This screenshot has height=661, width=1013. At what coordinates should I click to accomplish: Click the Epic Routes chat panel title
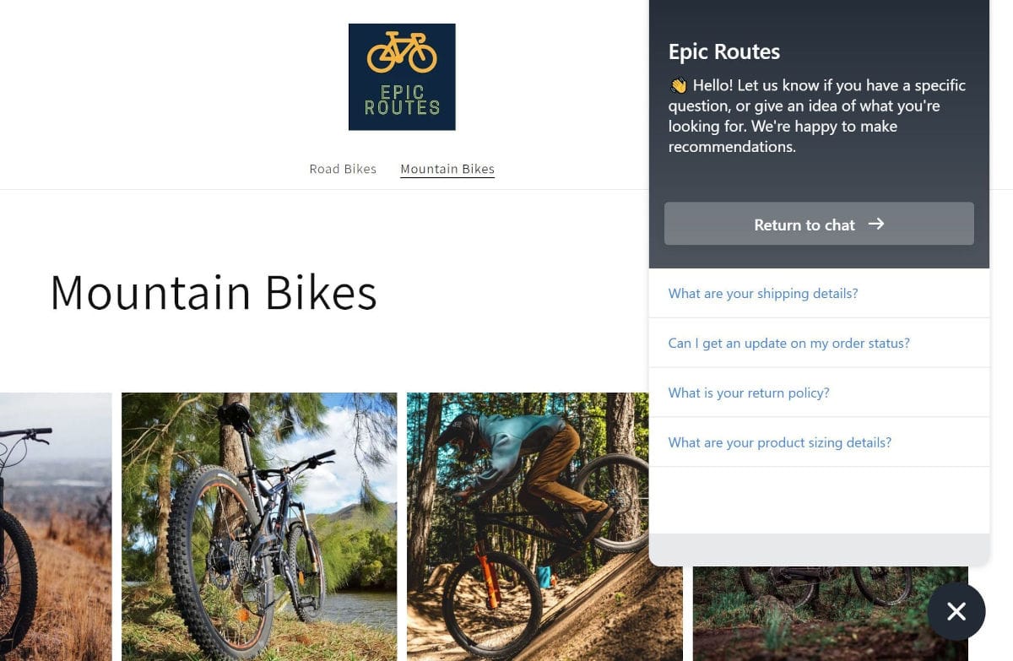click(724, 51)
